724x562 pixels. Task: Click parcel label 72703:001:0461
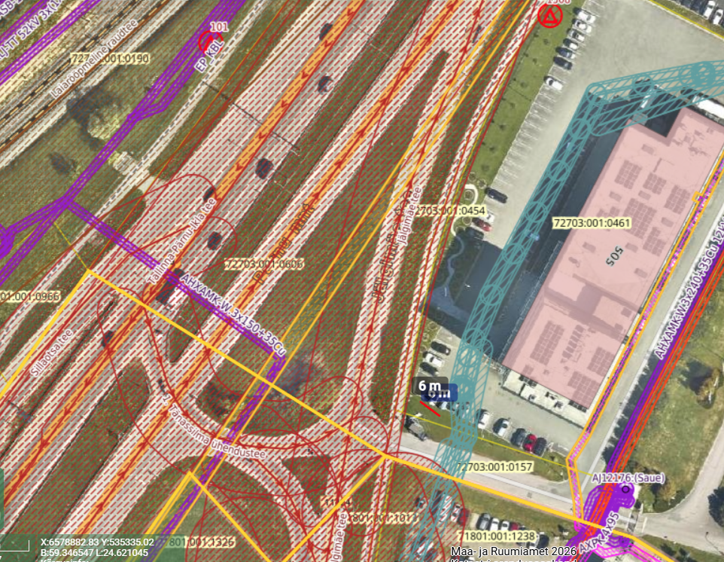click(592, 223)
